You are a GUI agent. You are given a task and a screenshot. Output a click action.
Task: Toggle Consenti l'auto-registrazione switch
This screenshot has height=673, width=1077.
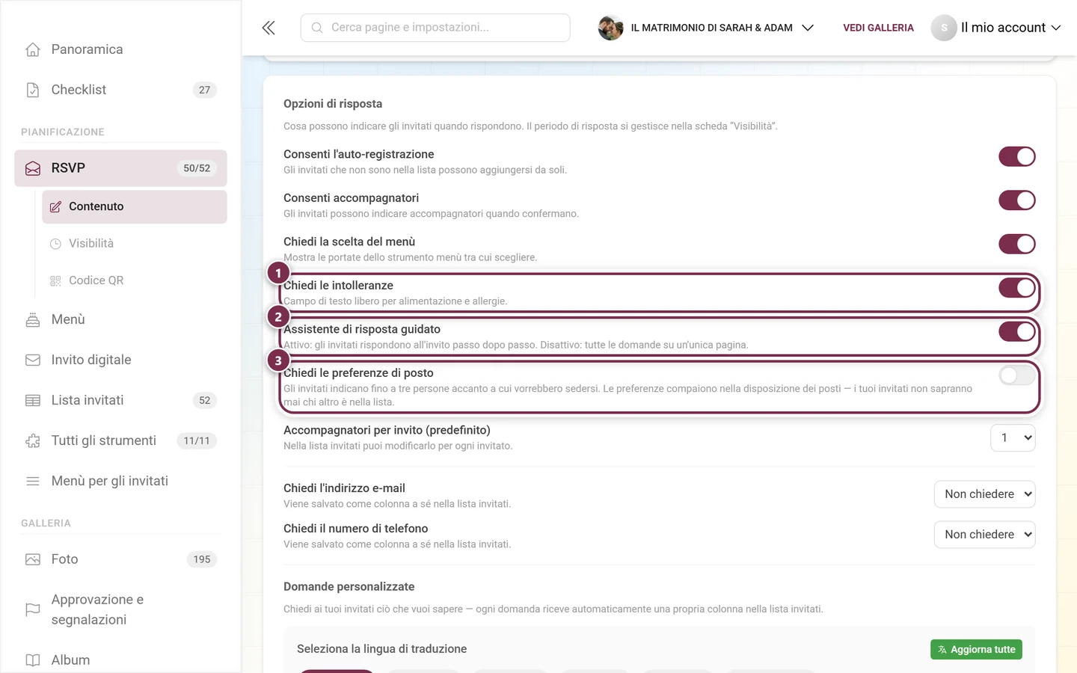pos(1017,156)
